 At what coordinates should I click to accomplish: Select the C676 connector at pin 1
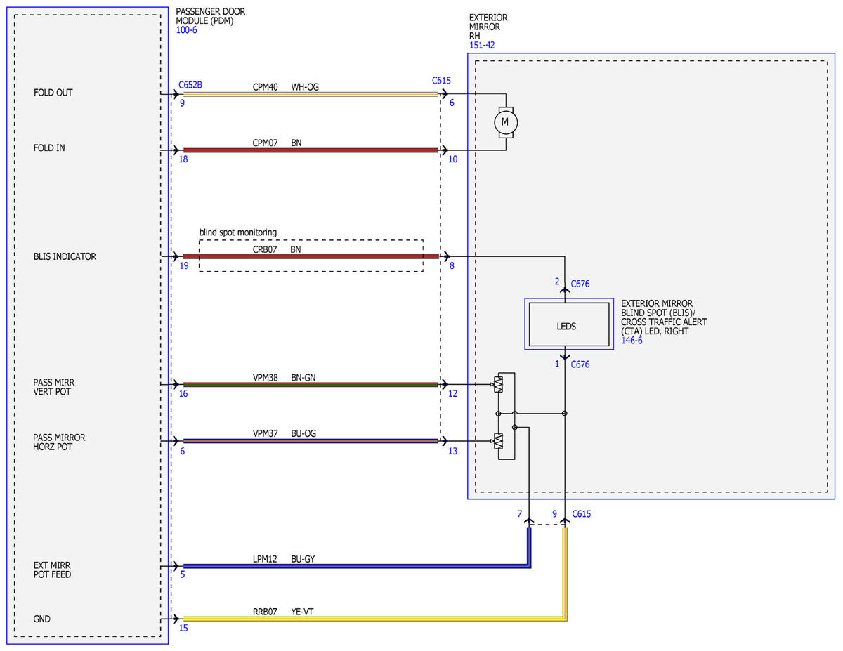[580, 364]
